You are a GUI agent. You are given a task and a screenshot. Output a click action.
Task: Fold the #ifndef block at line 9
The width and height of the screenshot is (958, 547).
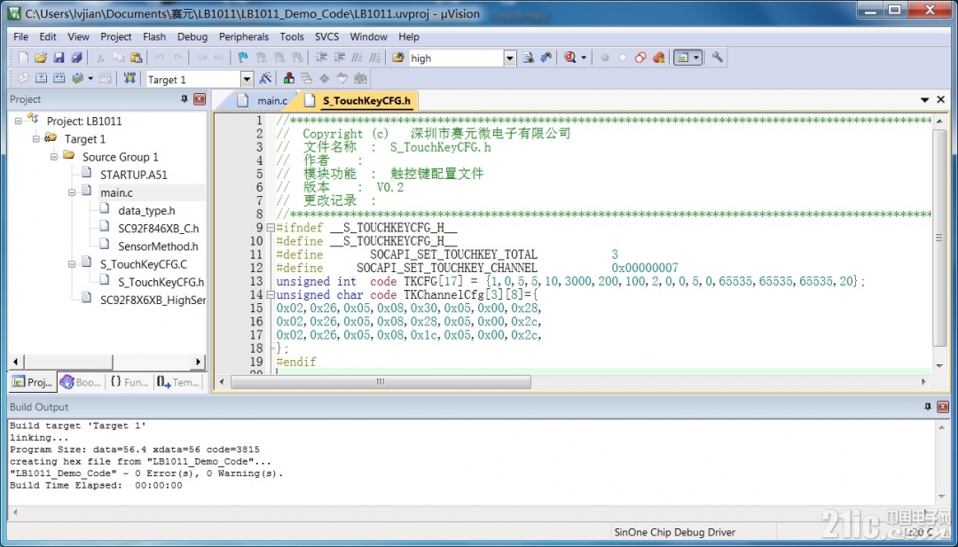(x=271, y=228)
